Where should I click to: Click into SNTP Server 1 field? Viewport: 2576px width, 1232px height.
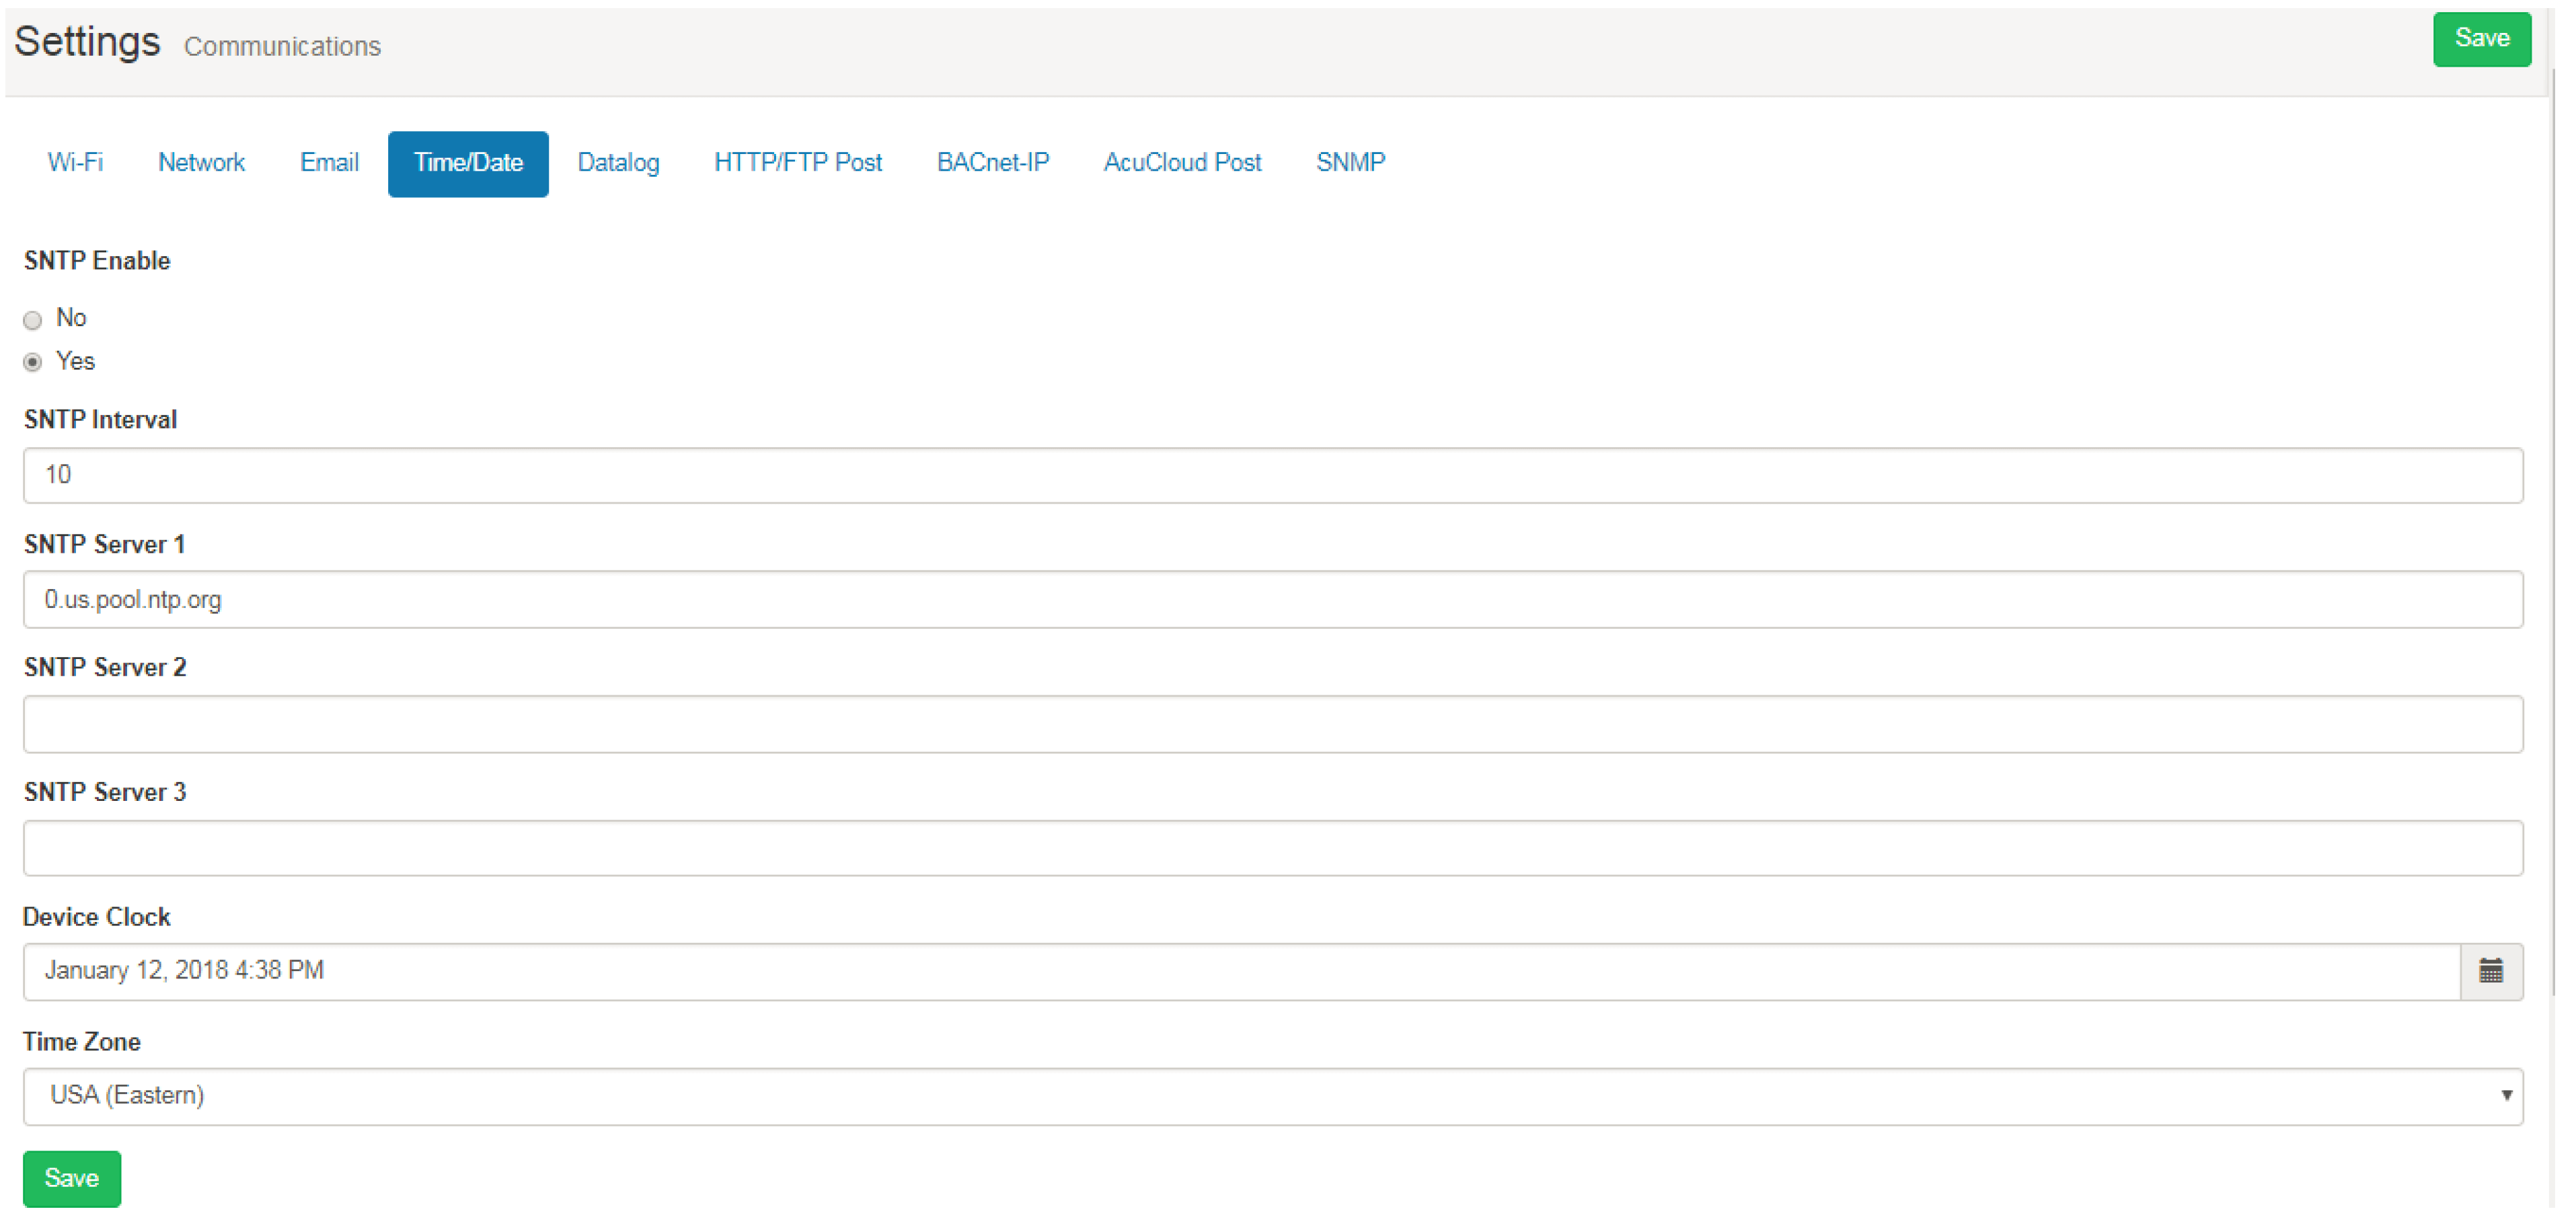click(1272, 600)
